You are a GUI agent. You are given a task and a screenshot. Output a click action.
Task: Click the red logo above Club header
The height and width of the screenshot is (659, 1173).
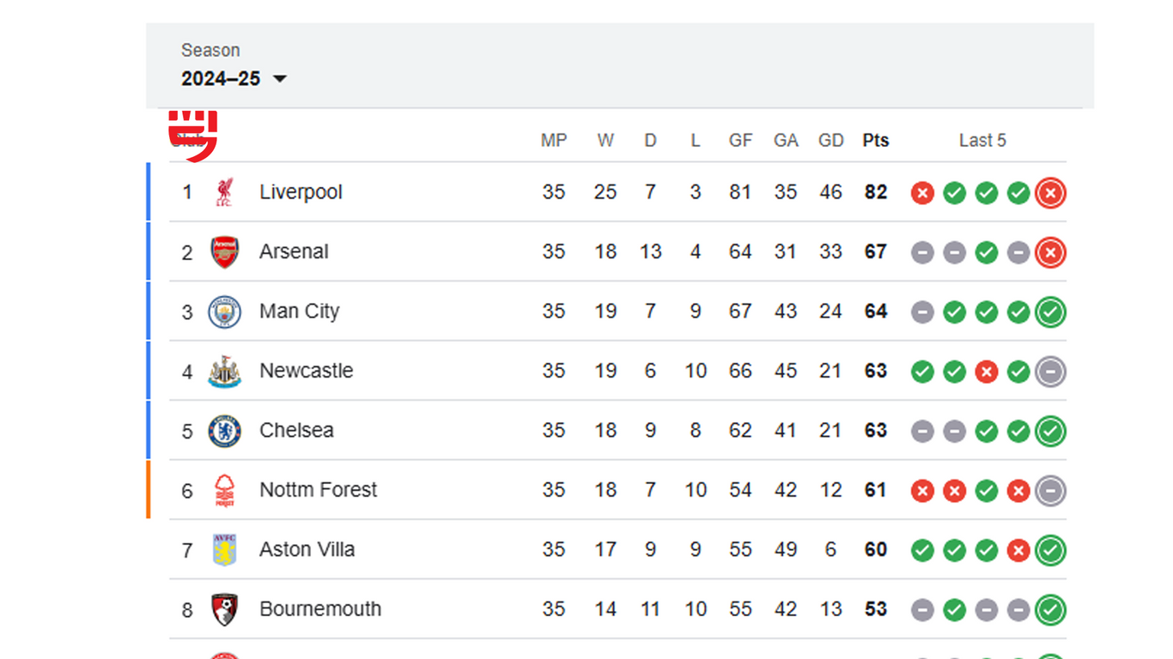click(193, 136)
